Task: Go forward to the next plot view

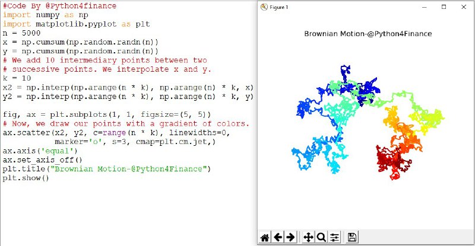Action: tap(290, 237)
